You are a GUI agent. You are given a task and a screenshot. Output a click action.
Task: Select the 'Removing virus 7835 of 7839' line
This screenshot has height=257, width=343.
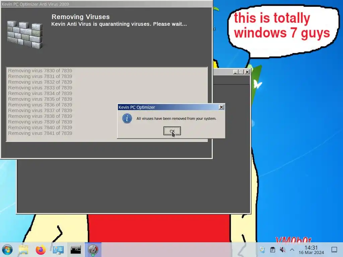[x=40, y=99]
